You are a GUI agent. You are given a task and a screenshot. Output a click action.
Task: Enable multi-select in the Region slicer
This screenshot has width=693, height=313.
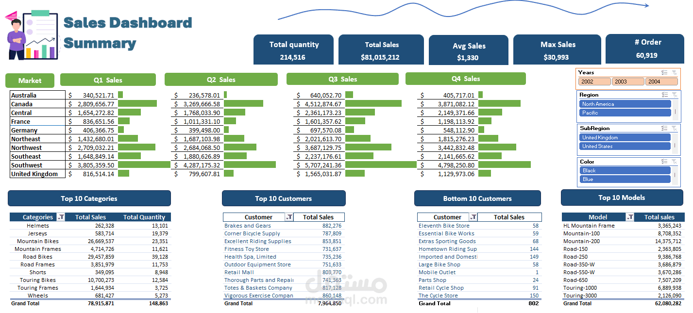tap(665, 95)
